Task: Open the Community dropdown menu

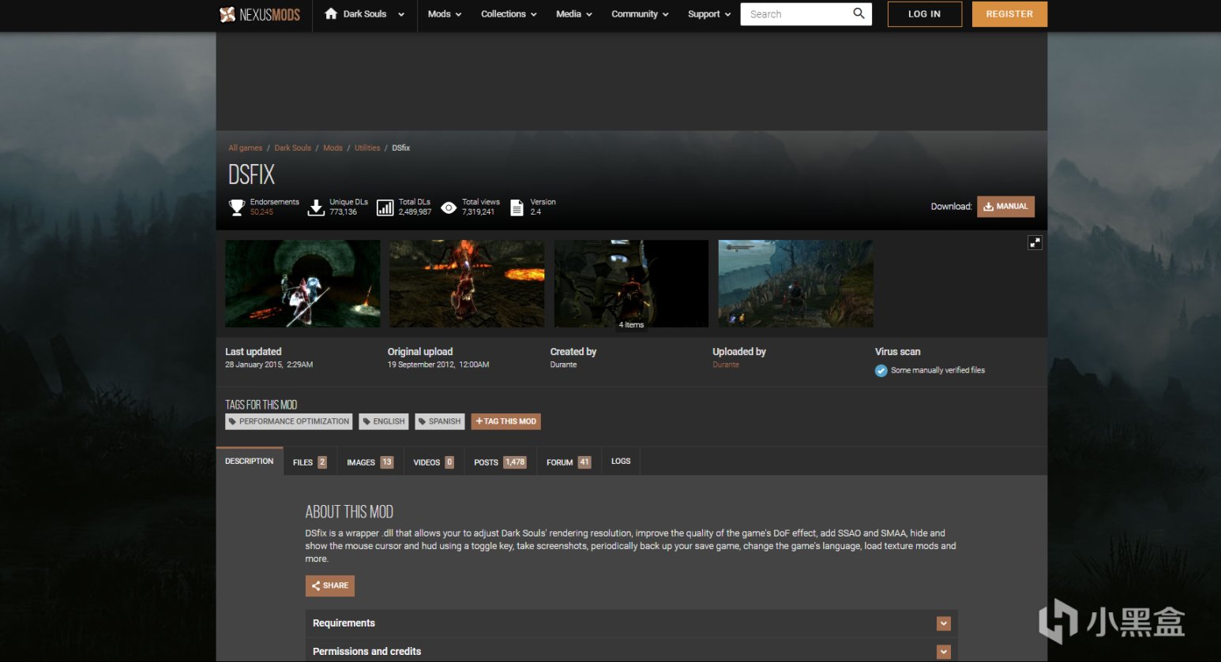Action: pyautogui.click(x=640, y=13)
